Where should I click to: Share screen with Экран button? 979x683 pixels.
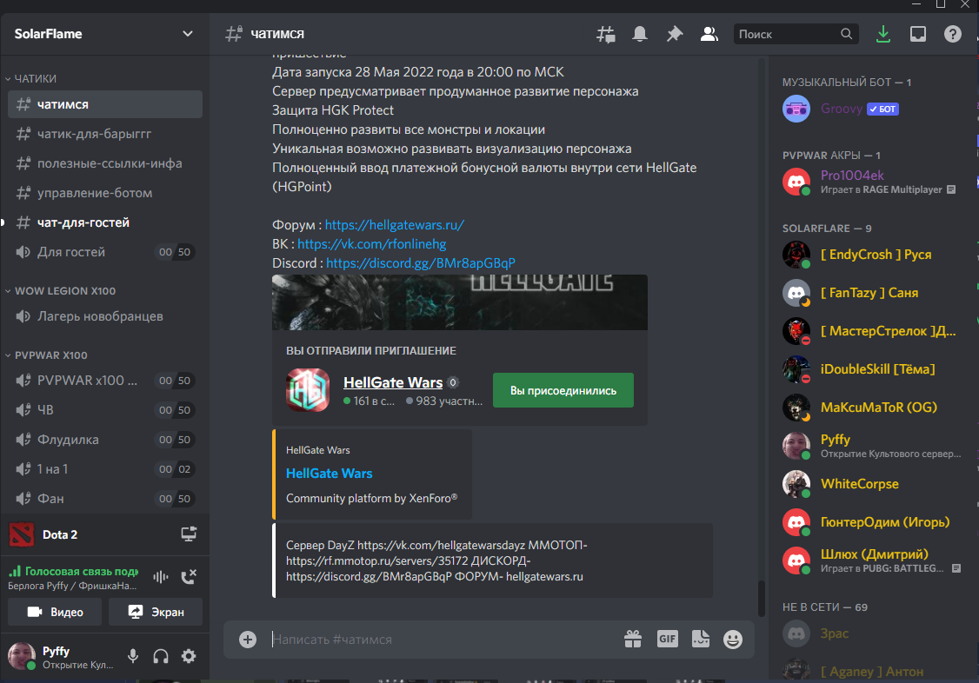click(156, 612)
